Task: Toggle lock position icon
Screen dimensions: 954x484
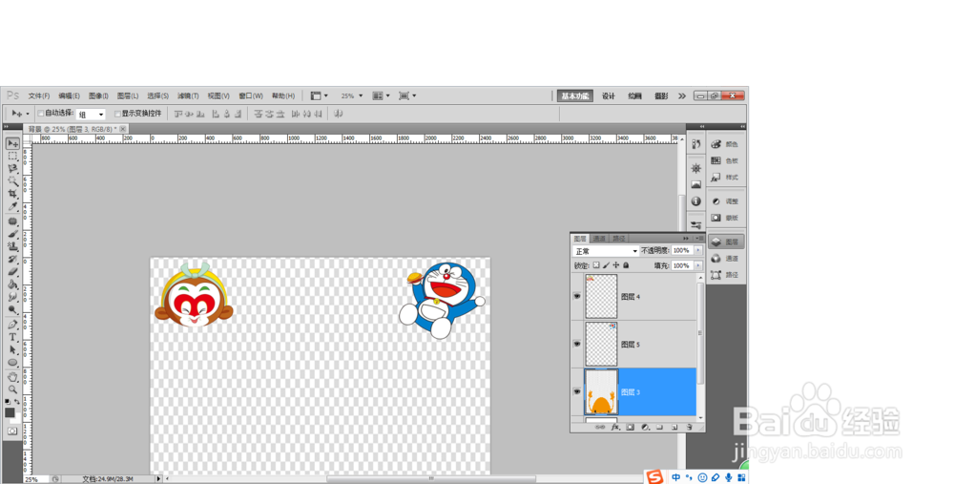Action: coord(615,265)
